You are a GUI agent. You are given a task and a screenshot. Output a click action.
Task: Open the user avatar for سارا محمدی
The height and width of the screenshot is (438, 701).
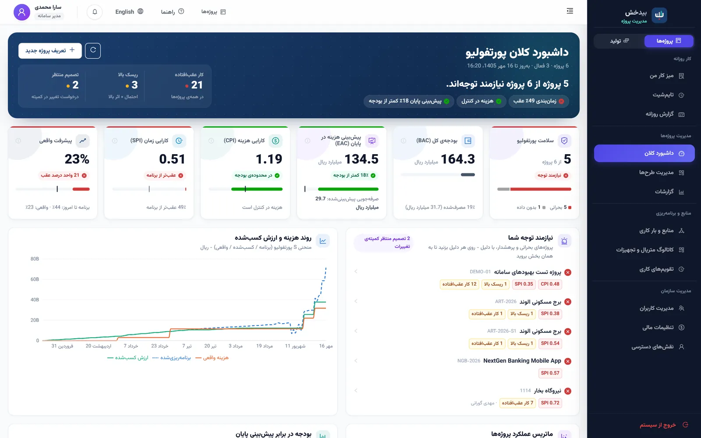(22, 12)
